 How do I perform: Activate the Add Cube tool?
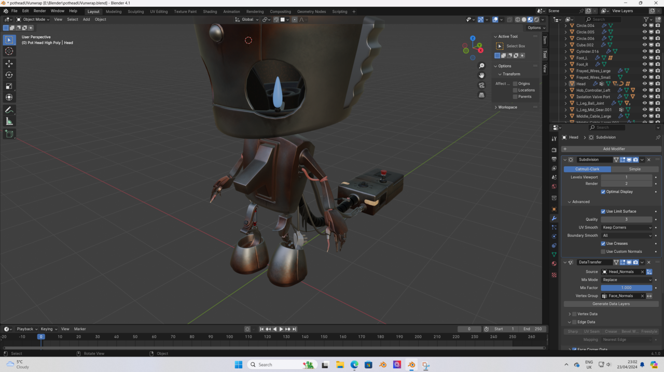[x=9, y=134]
